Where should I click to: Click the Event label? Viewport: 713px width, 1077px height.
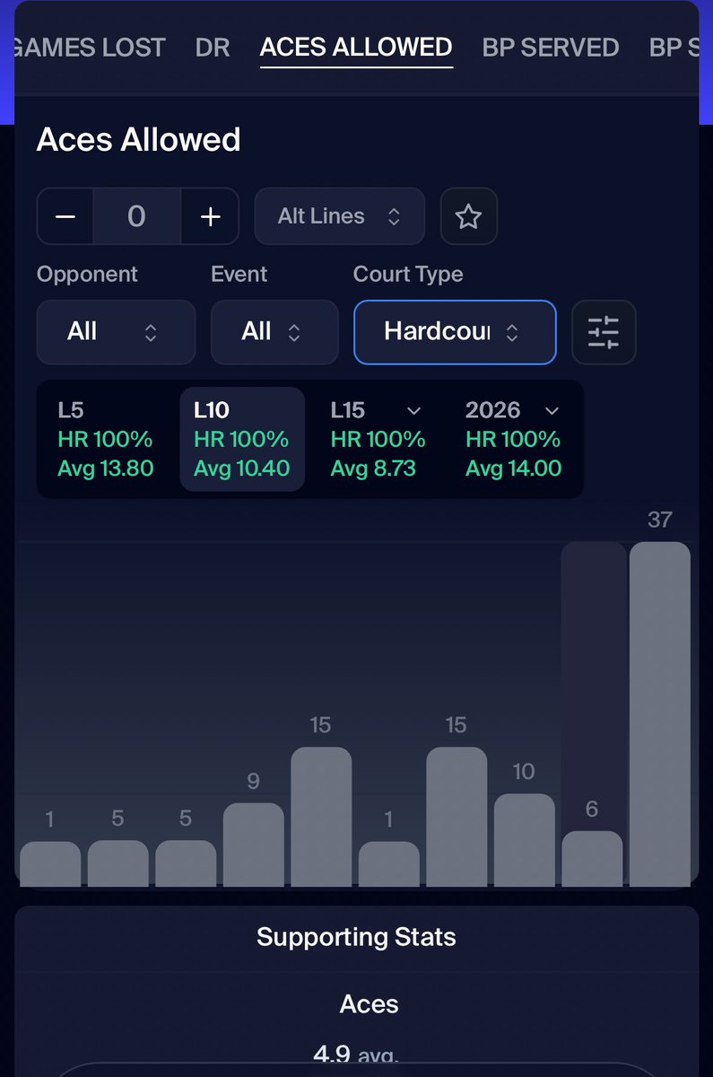239,274
